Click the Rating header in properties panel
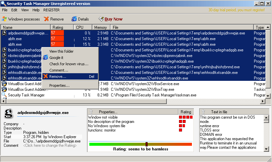Viewport: 272px width, 162px height. [186, 112]
